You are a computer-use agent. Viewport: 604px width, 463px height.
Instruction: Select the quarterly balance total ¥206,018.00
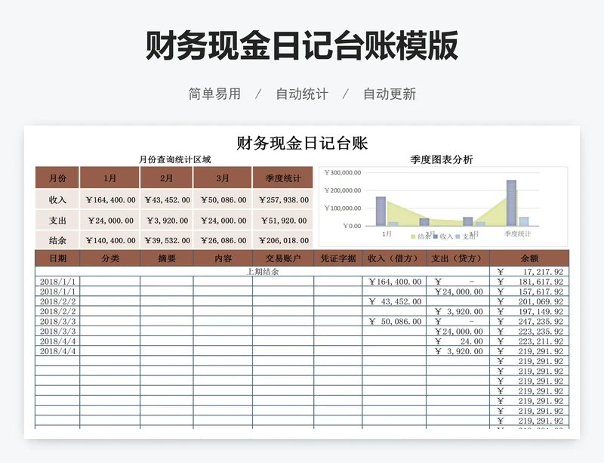pyautogui.click(x=282, y=240)
